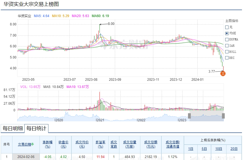Toggle the 均线 moving average indicator
The image size is (245, 160).
pos(227,33)
